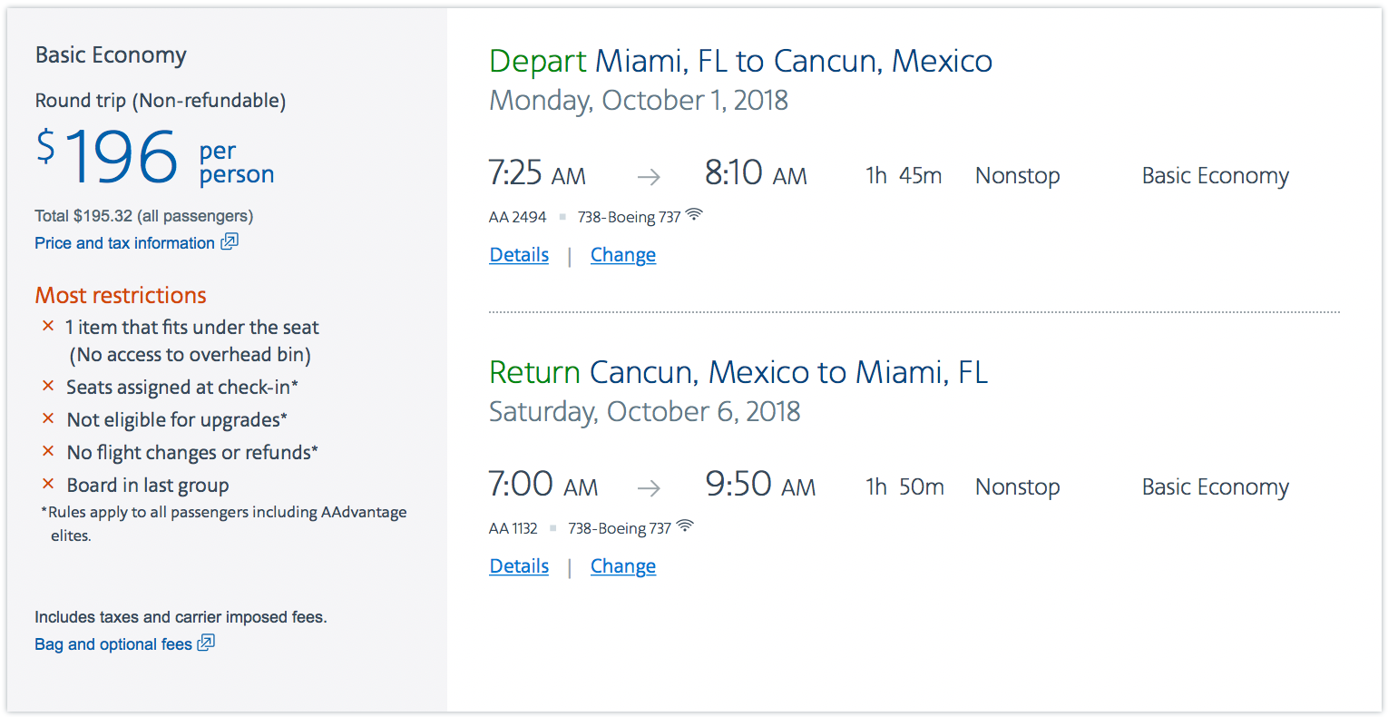Click the $196 per person price
This screenshot has width=1388, height=717.
pyautogui.click(x=155, y=157)
